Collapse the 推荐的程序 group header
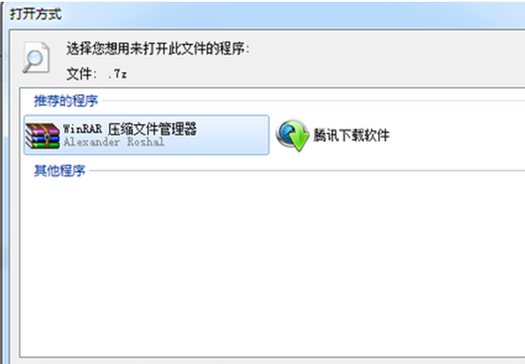The height and width of the screenshot is (364, 525). (66, 100)
